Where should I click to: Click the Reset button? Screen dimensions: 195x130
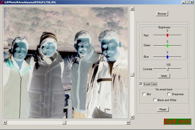163,109
